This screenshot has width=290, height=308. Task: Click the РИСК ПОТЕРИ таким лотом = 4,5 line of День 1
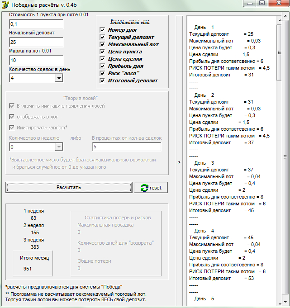(x=229, y=68)
